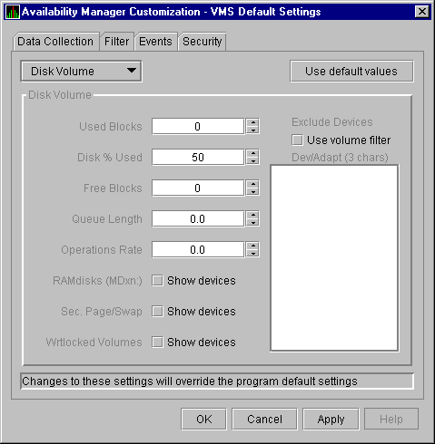Decrease the Disk % Used spinner value

point(252,161)
